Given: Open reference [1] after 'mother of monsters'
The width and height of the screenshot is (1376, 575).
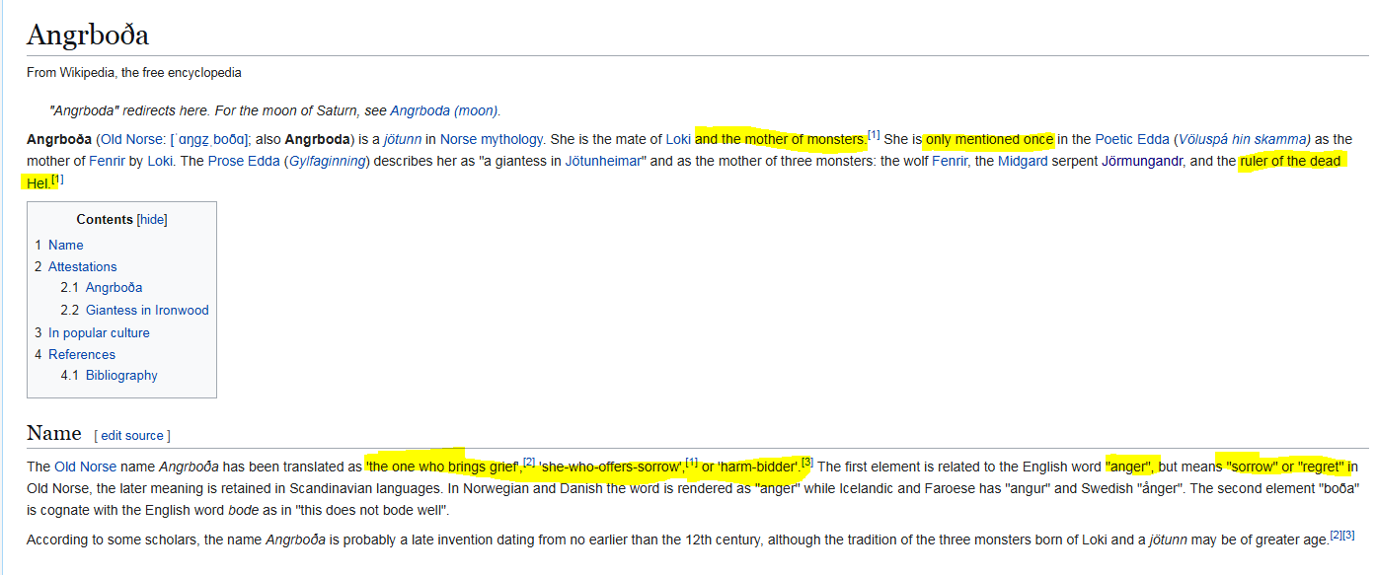Looking at the screenshot, I should (874, 135).
